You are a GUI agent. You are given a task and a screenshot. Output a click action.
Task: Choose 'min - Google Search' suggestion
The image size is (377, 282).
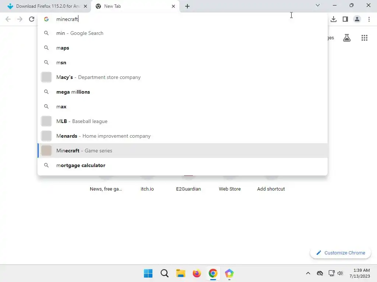pos(183,33)
